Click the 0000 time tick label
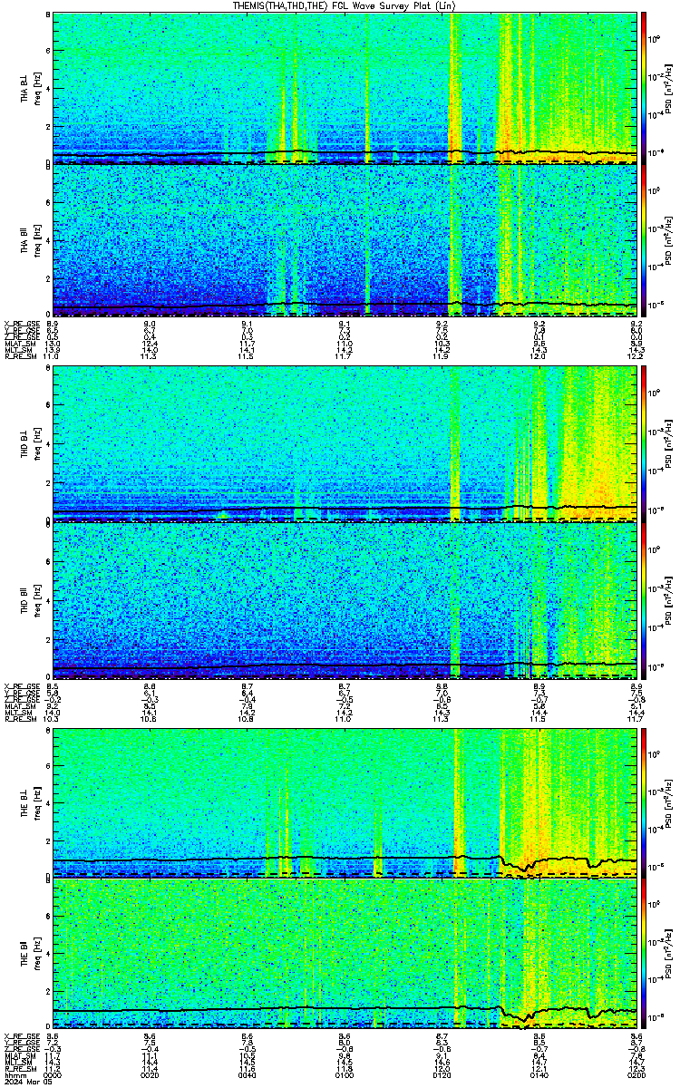 pyautogui.click(x=53, y=1075)
